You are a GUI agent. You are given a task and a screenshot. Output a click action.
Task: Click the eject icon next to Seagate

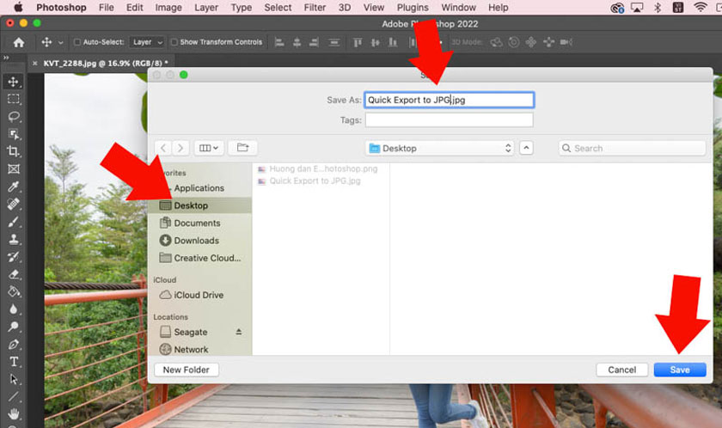239,332
